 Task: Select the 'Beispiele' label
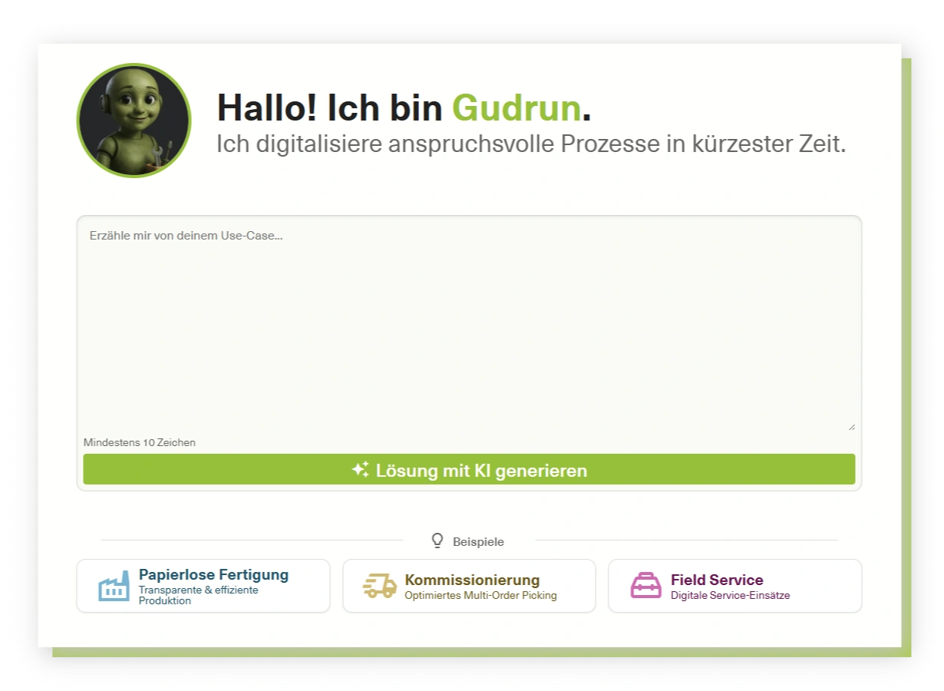coord(478,542)
